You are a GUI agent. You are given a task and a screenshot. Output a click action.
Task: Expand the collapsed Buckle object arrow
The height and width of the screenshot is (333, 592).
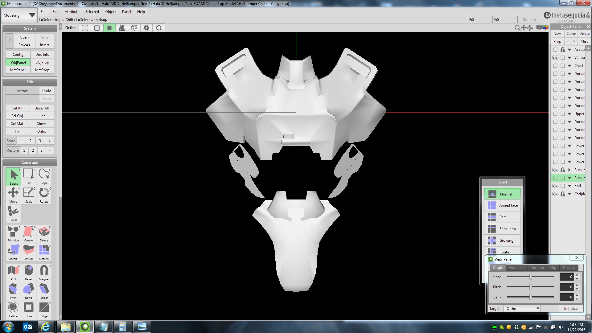(569, 170)
